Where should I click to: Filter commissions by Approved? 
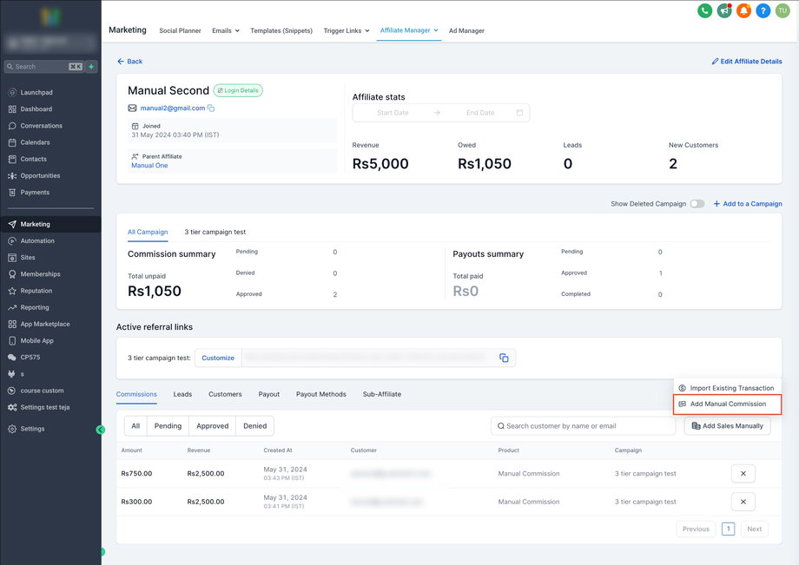212,426
